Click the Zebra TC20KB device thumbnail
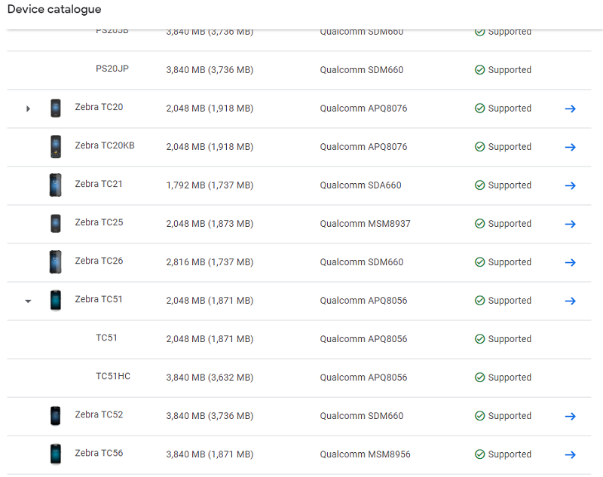603x477 pixels. click(x=56, y=146)
